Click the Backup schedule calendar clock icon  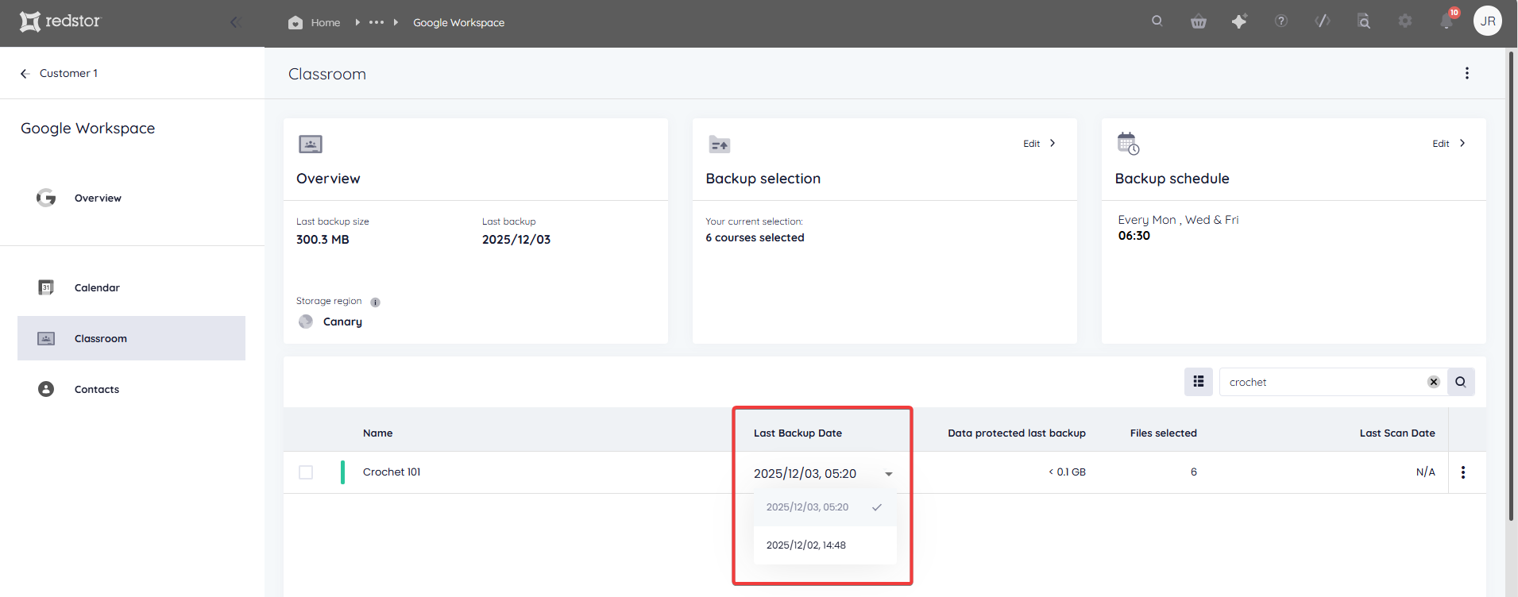pyautogui.click(x=1128, y=144)
